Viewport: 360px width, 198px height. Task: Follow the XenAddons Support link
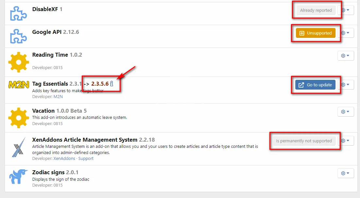point(86,159)
